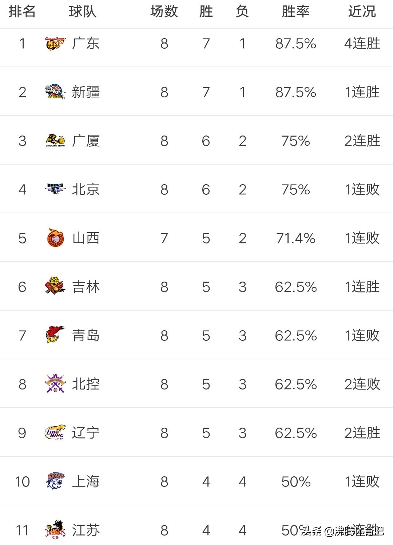The height and width of the screenshot is (545, 393).
Task: Select the 排名 column header
Action: tap(22, 12)
